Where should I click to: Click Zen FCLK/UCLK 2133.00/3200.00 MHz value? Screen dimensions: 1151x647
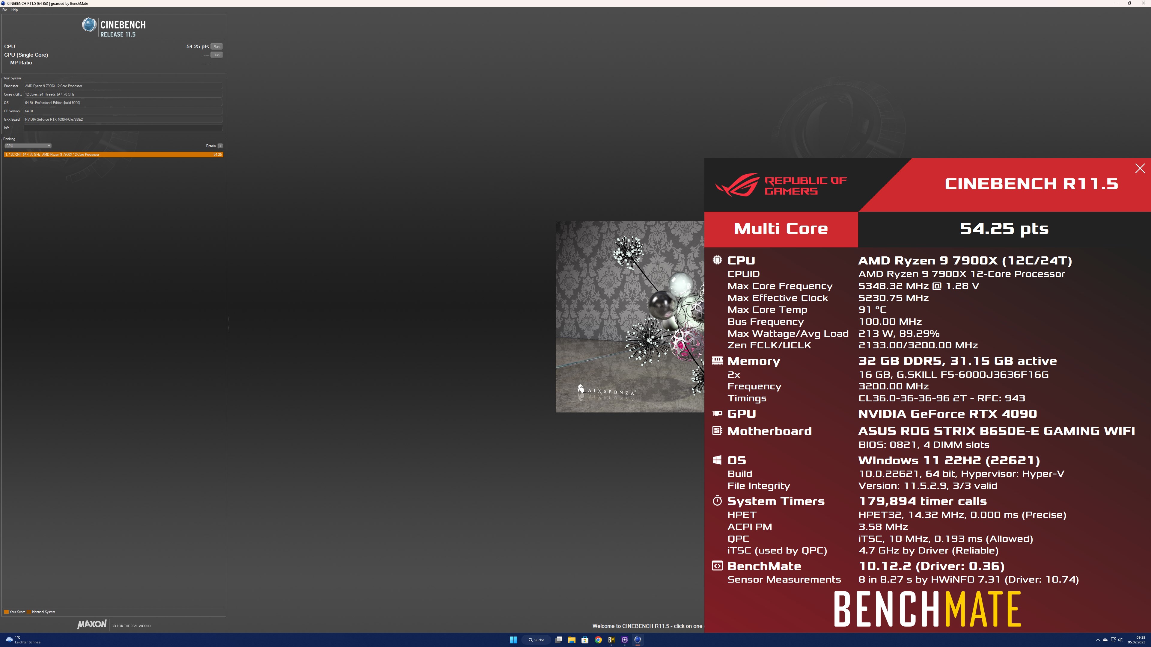coord(918,345)
